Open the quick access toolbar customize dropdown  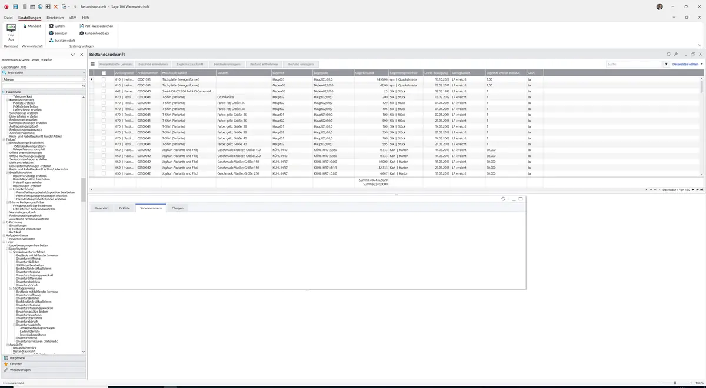point(75,6)
